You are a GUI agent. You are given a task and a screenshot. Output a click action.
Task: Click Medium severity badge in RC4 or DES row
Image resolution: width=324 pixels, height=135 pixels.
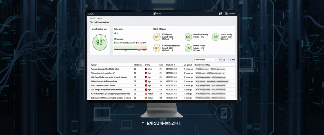click(x=146, y=94)
